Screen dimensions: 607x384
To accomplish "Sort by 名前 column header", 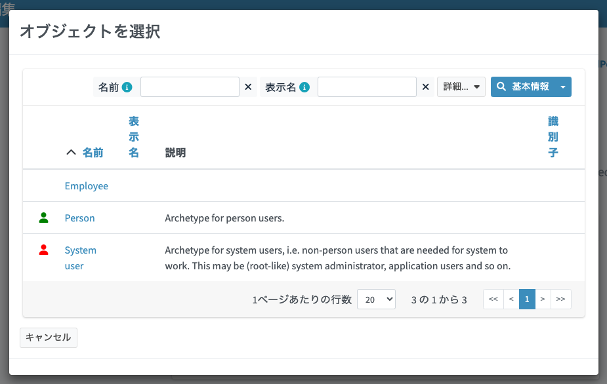I will point(93,153).
